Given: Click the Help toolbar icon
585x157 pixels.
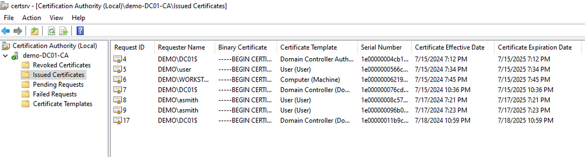Looking at the screenshot, I should (80, 31).
